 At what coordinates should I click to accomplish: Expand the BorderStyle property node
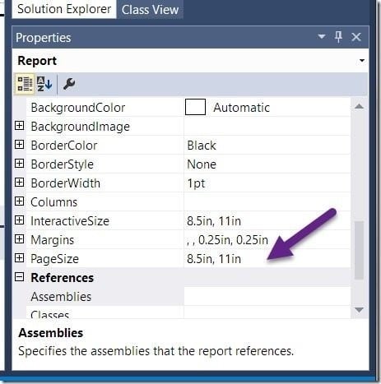(x=19, y=164)
